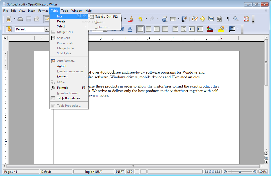Click the Zoom magnifier icon

coord(236,19)
